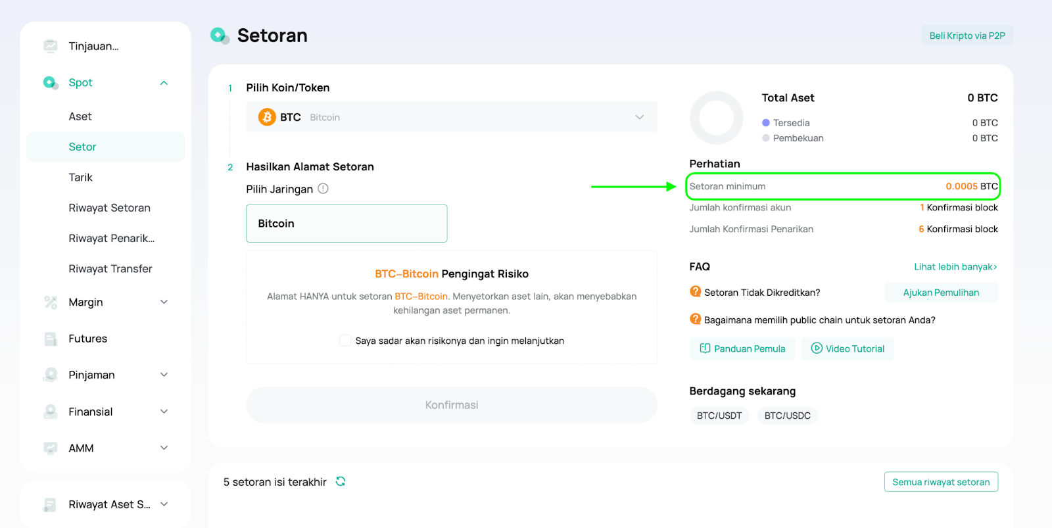The width and height of the screenshot is (1052, 528).
Task: Click question icon next to Setoran Tidak Dikreditkan
Action: [x=695, y=291]
